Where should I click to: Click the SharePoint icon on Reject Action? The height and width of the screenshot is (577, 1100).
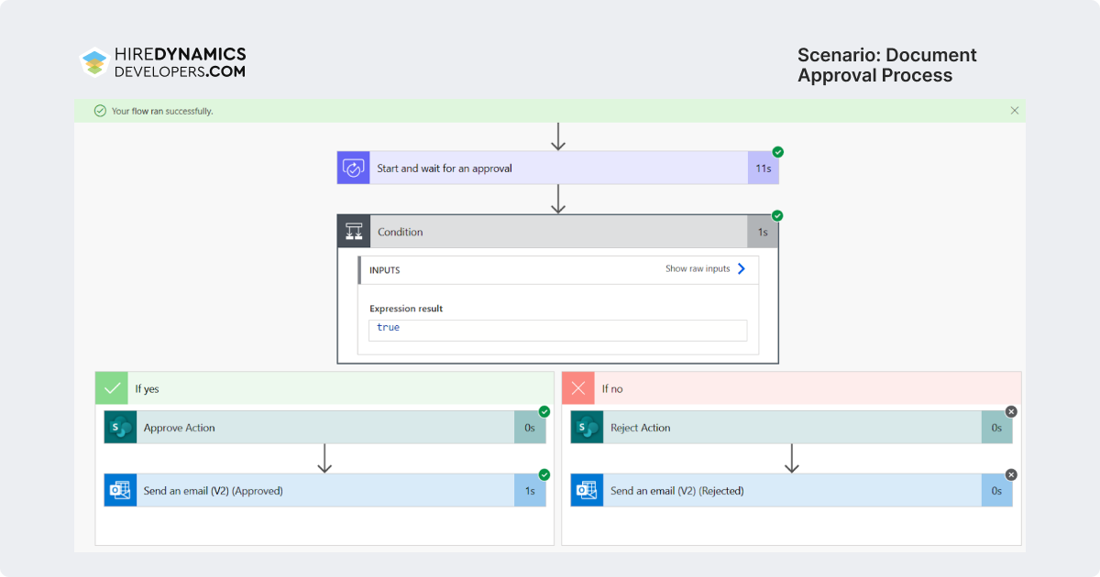[588, 428]
